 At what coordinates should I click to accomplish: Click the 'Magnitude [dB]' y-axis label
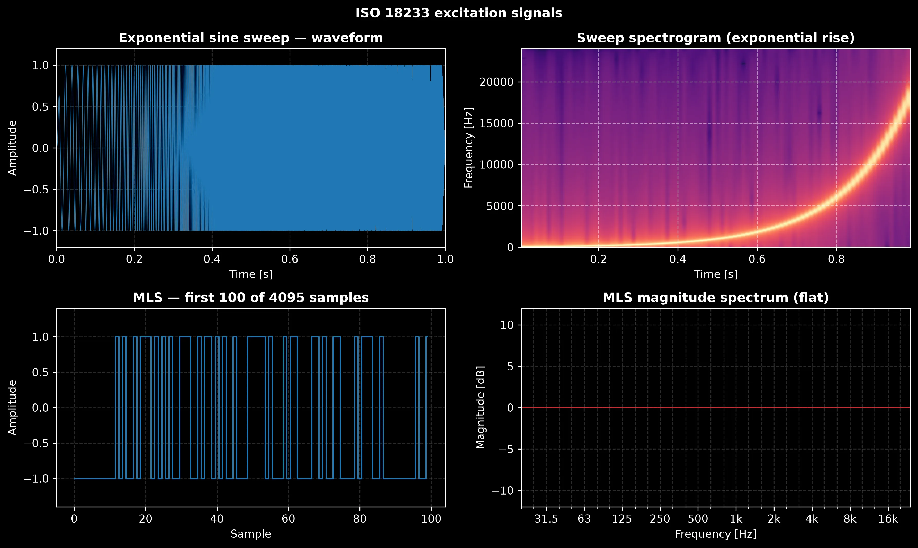click(x=480, y=408)
